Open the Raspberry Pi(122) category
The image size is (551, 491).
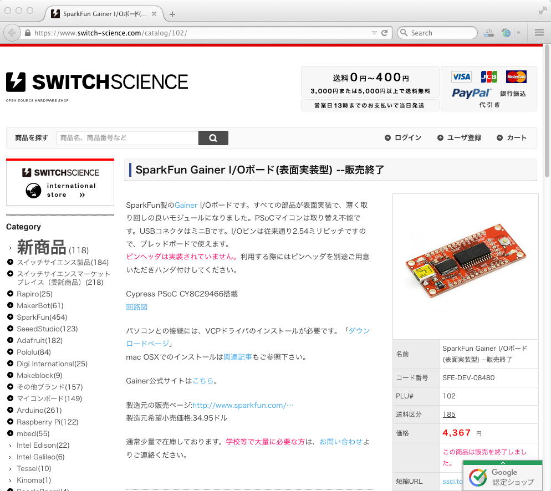[48, 422]
